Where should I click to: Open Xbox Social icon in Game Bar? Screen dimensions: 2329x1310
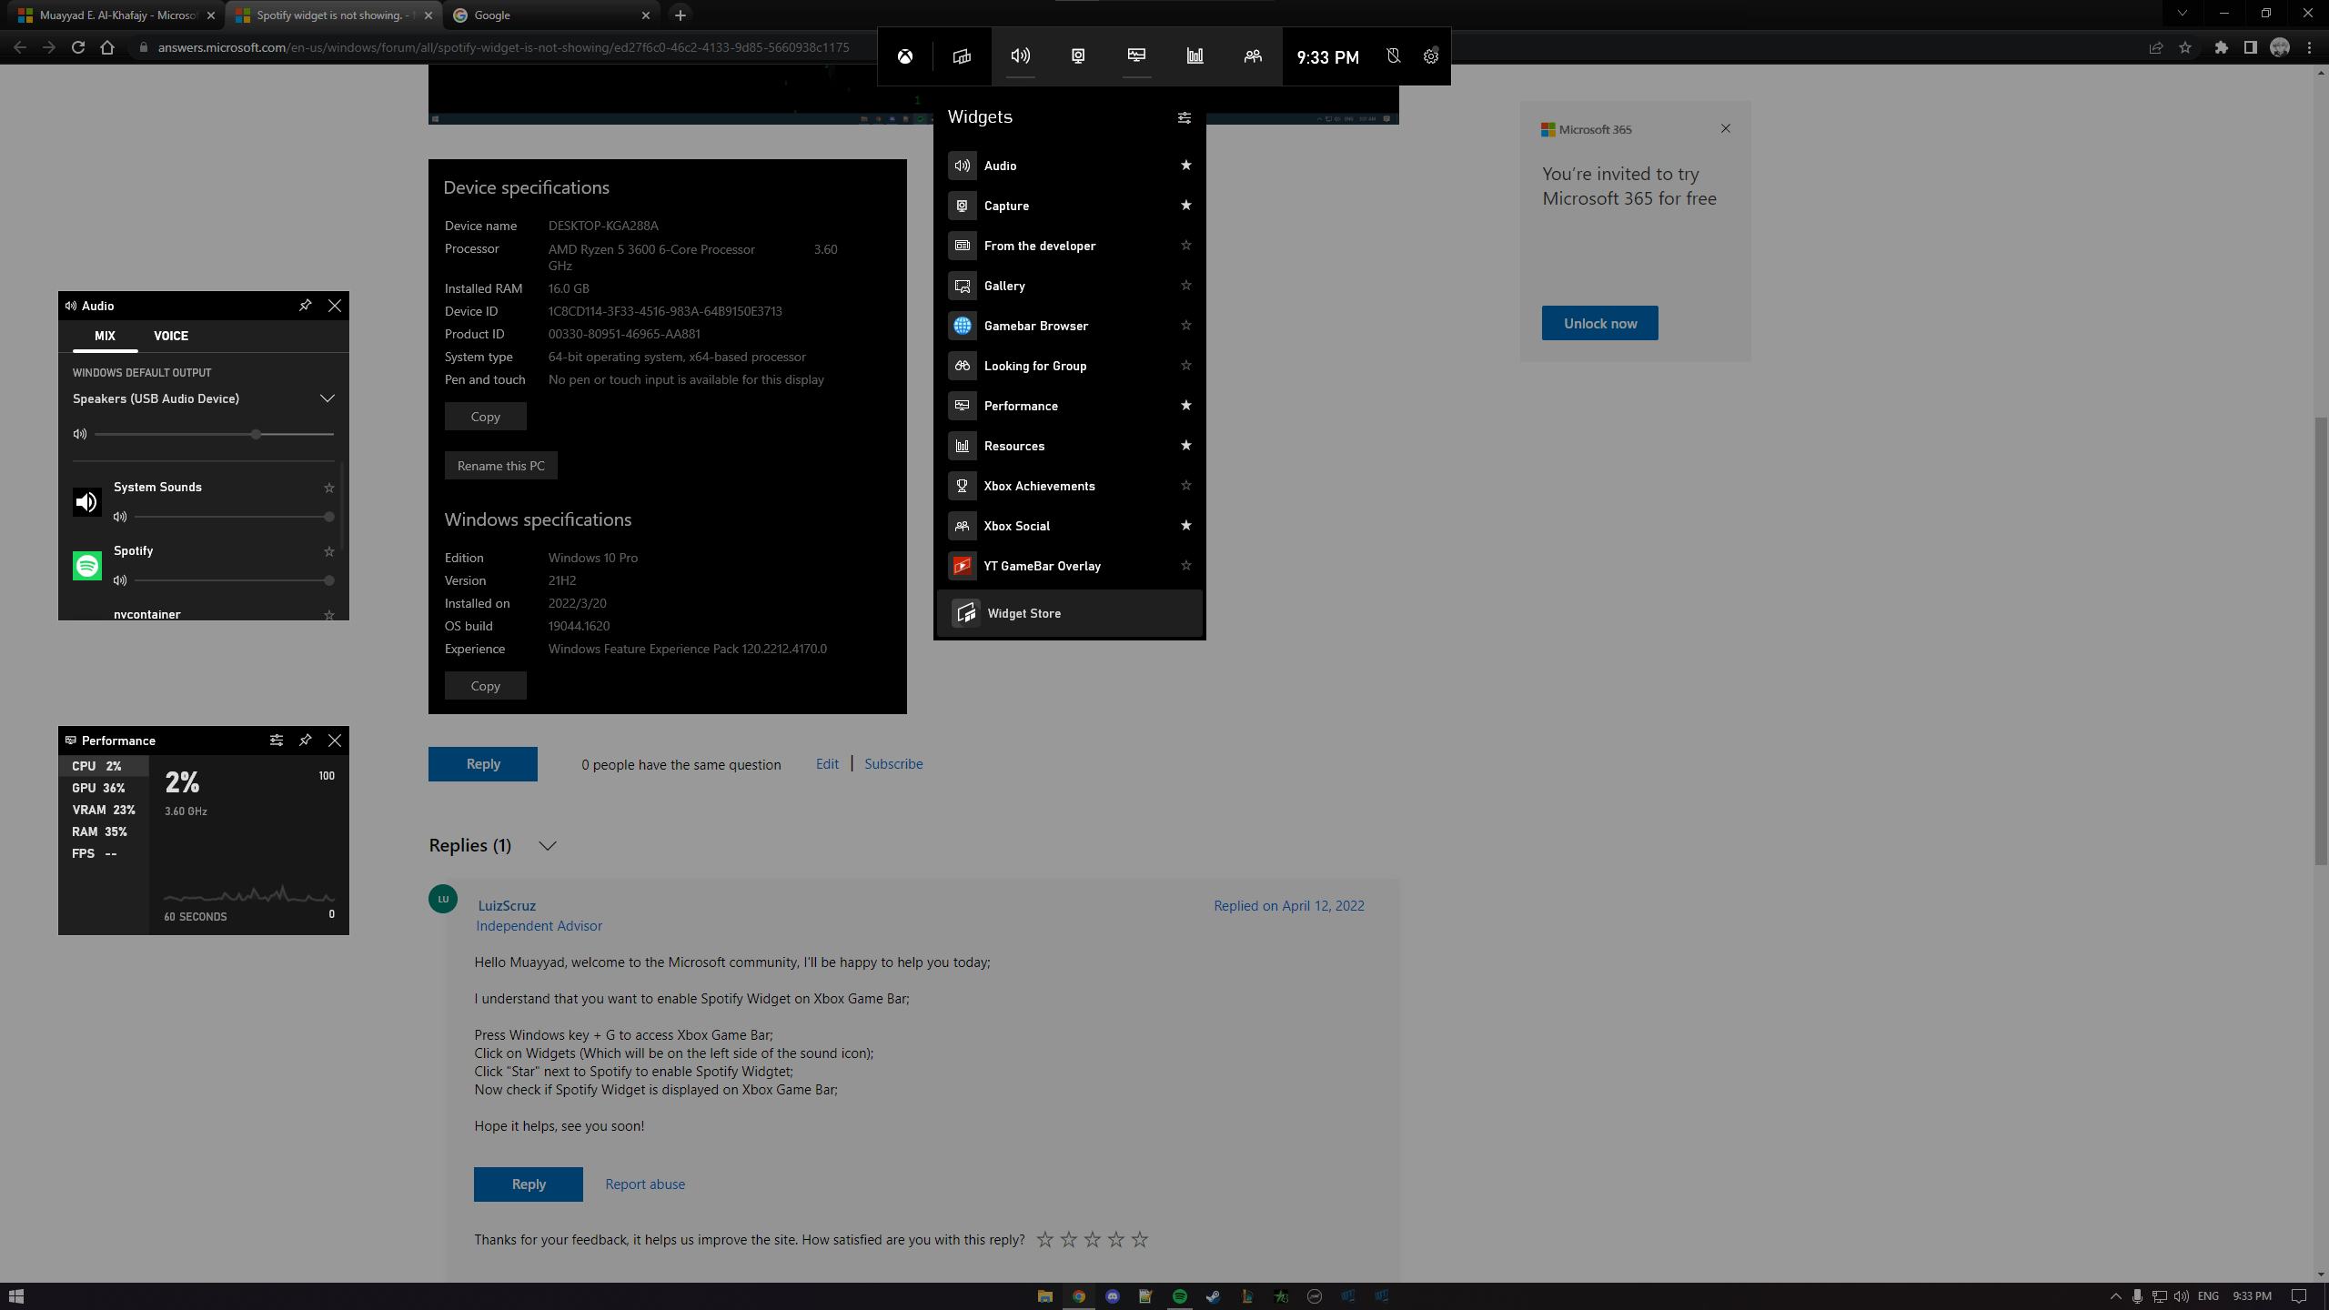(x=1253, y=56)
